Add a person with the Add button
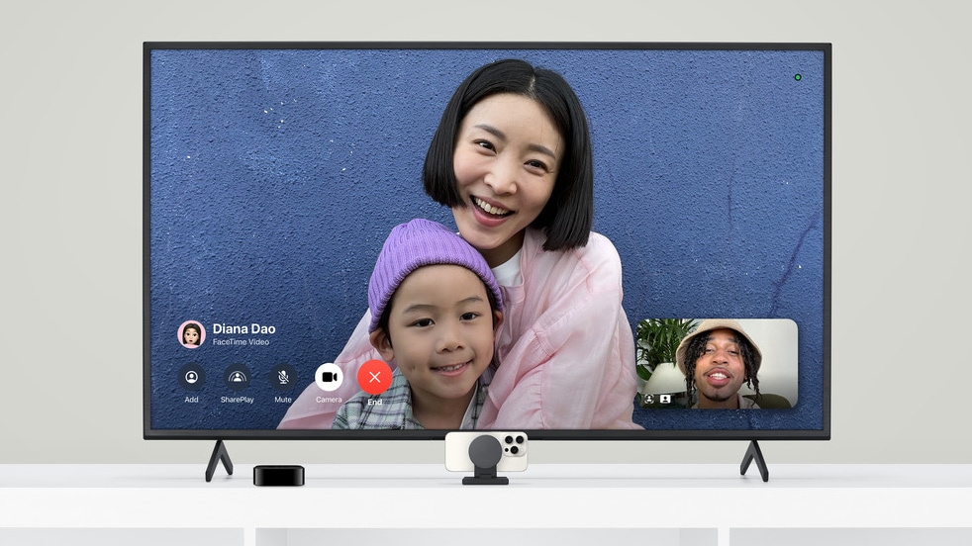 192,377
